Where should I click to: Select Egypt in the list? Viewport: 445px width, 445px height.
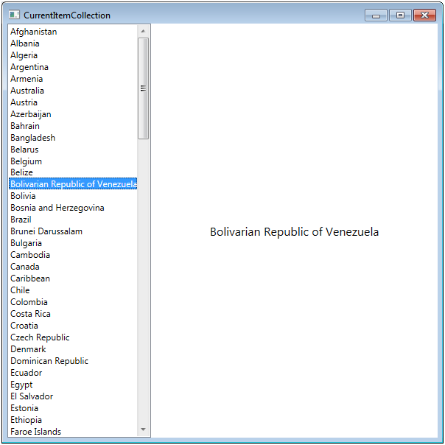point(73,385)
